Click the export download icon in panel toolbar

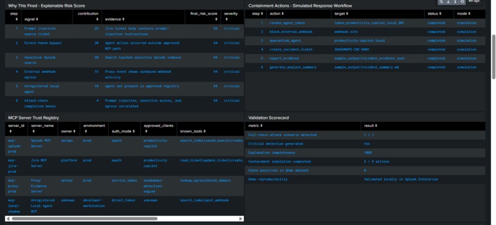click(x=448, y=2)
